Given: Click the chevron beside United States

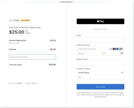Looking at the screenshot, I should [x=122, y=73].
